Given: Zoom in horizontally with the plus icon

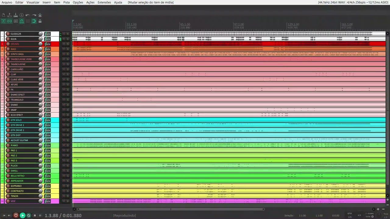Looking at the screenshot, I should click(x=378, y=209).
